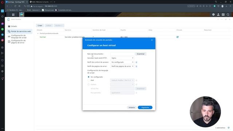Open the Opera sidebar home icon

3,16
